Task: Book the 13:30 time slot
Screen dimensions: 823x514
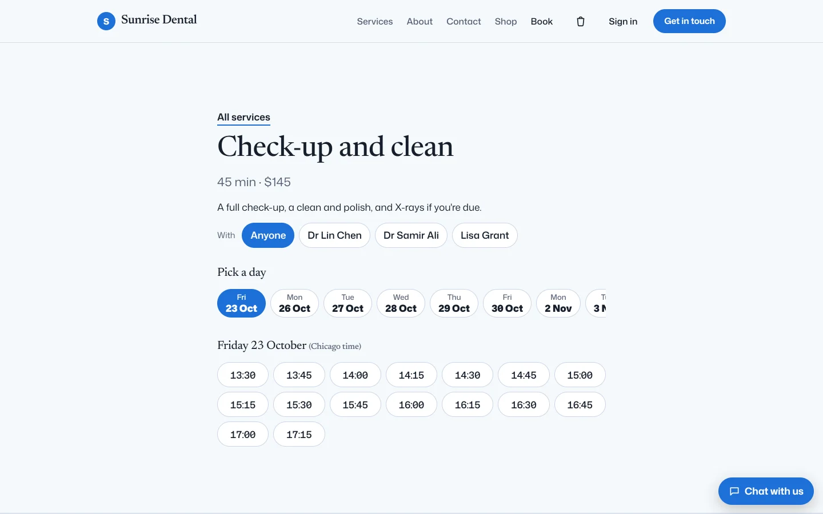Action: (243, 375)
